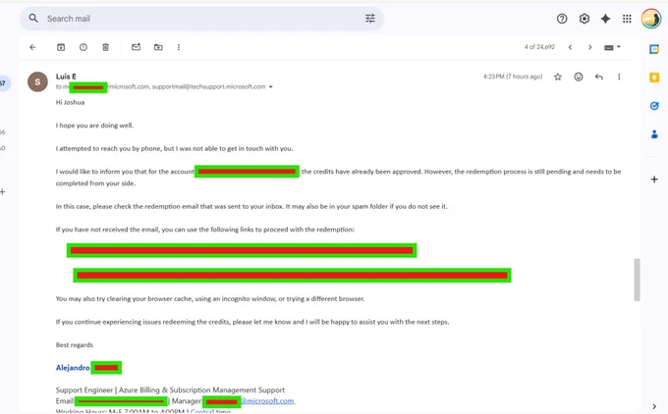Open the Move to folder icon
The width and height of the screenshot is (668, 414).
click(x=158, y=47)
